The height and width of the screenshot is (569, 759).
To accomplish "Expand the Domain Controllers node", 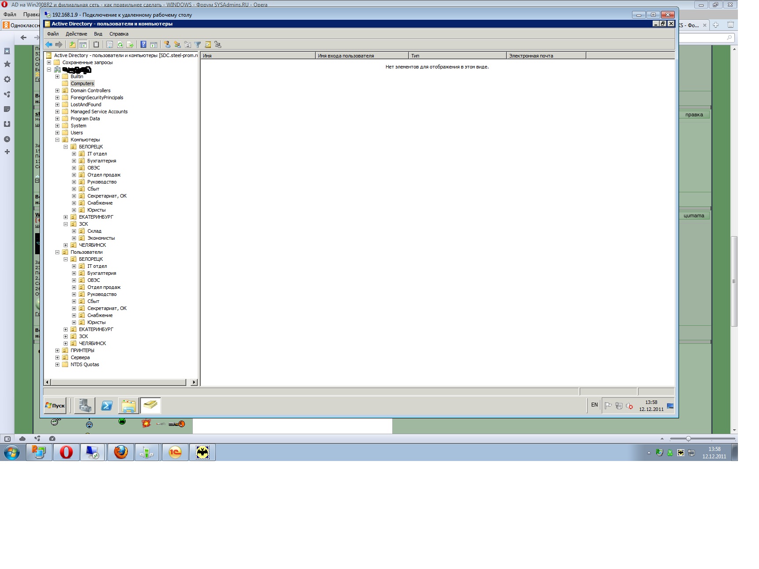I will tap(57, 90).
